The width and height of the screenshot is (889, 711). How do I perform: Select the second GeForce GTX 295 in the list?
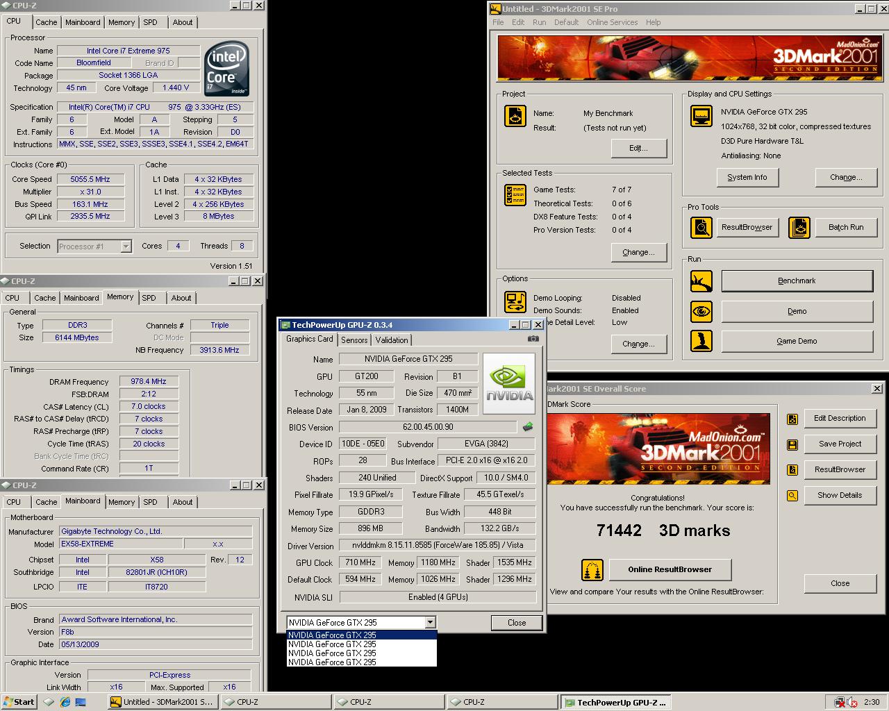point(362,644)
